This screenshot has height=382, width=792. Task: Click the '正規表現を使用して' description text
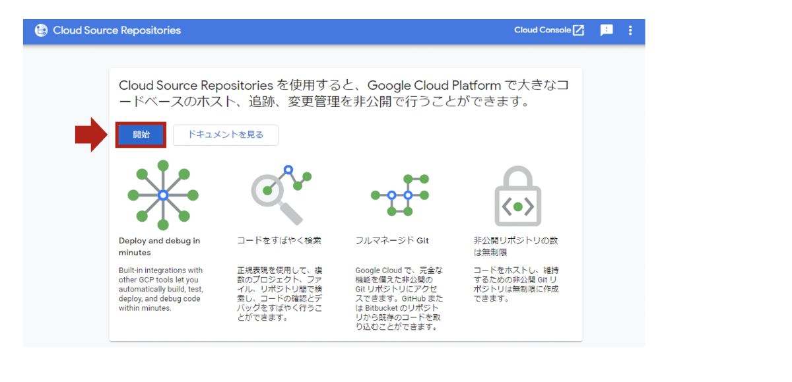tap(280, 294)
